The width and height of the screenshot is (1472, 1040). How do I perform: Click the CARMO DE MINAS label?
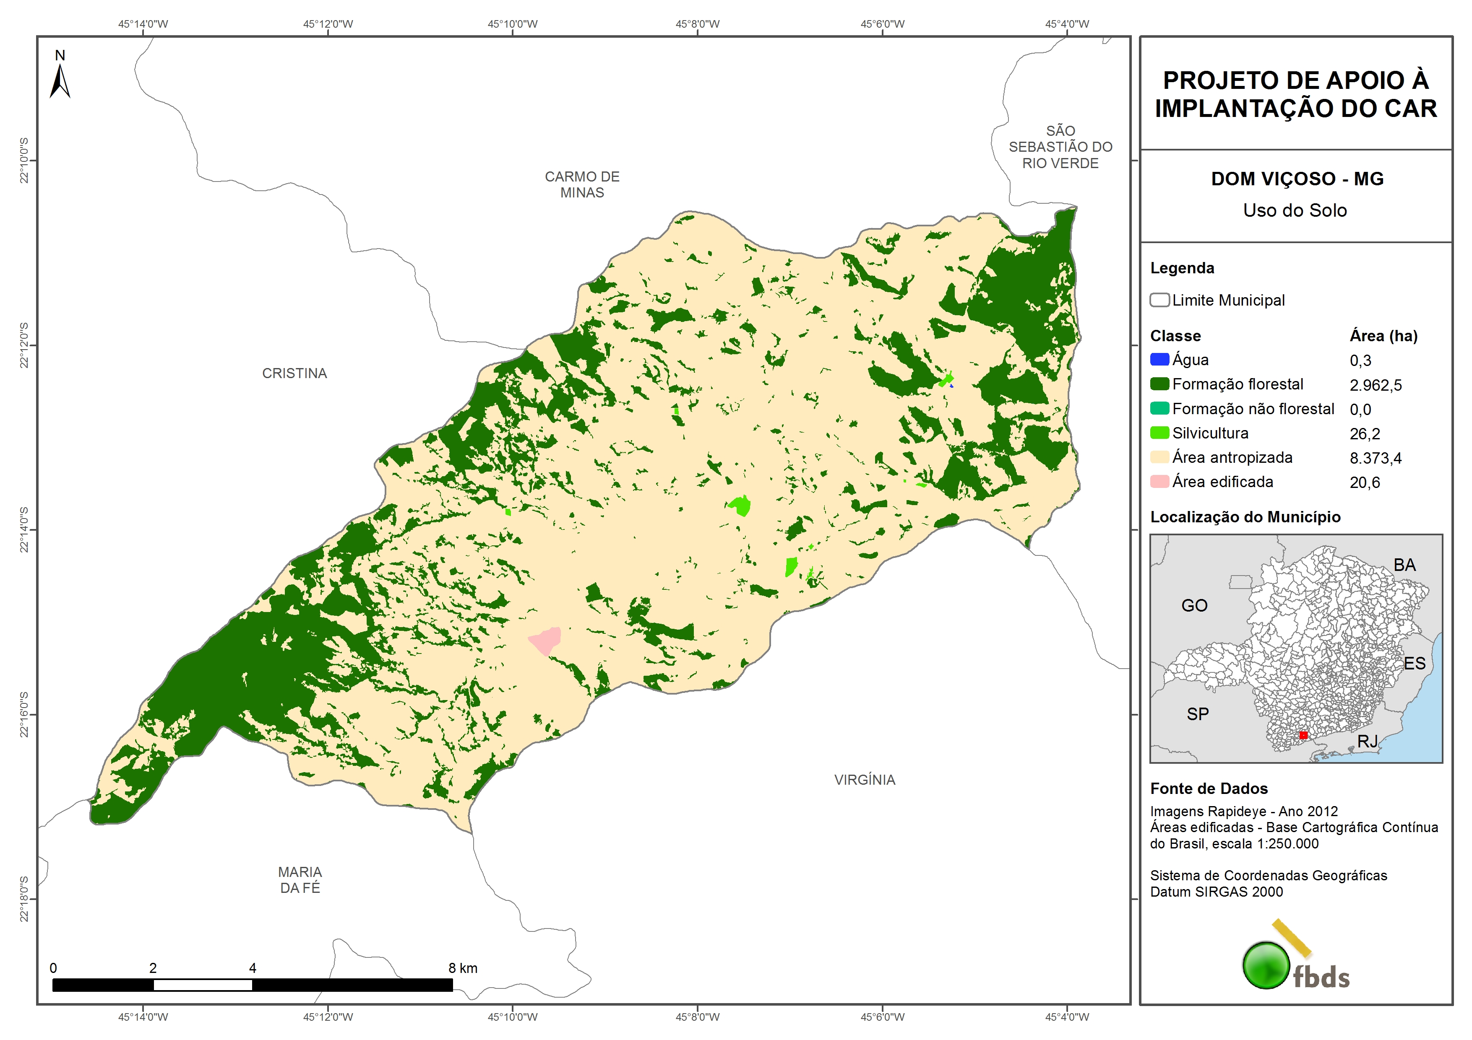[x=581, y=184]
